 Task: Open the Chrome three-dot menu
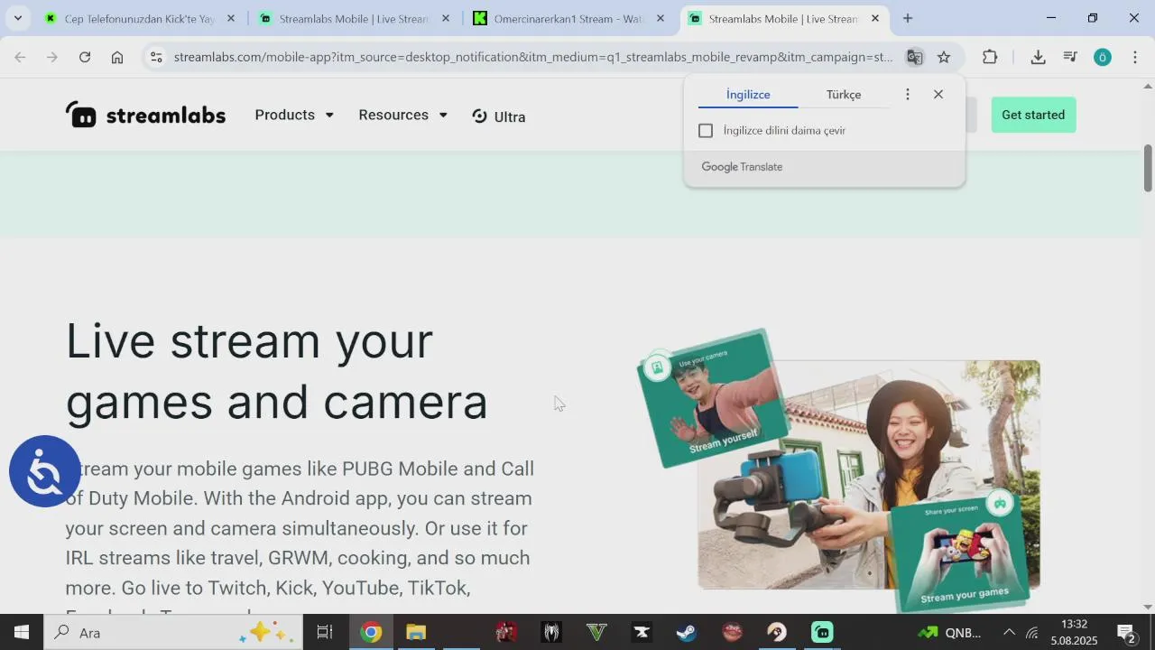click(1135, 57)
